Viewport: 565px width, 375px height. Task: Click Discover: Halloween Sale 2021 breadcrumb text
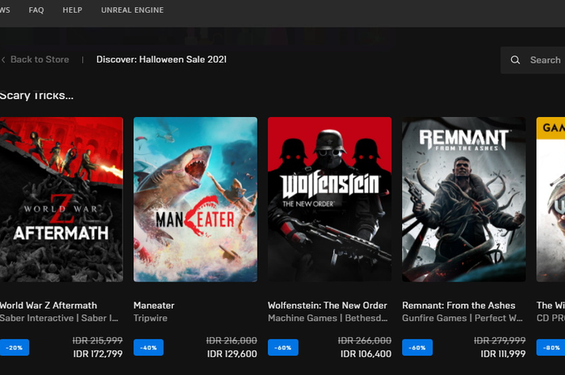point(161,60)
